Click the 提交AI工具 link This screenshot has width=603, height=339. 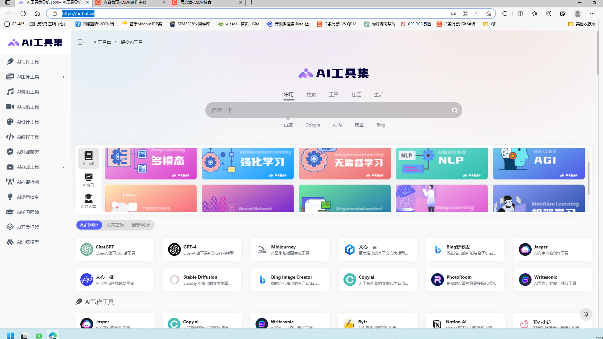(132, 42)
